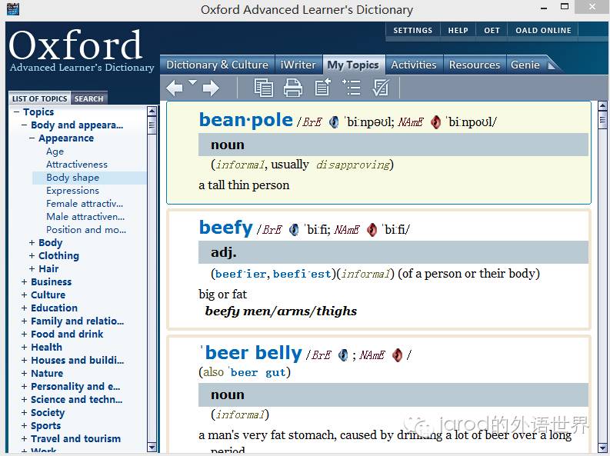Click the printer icon
Image resolution: width=610 pixels, height=456 pixels.
[292, 88]
